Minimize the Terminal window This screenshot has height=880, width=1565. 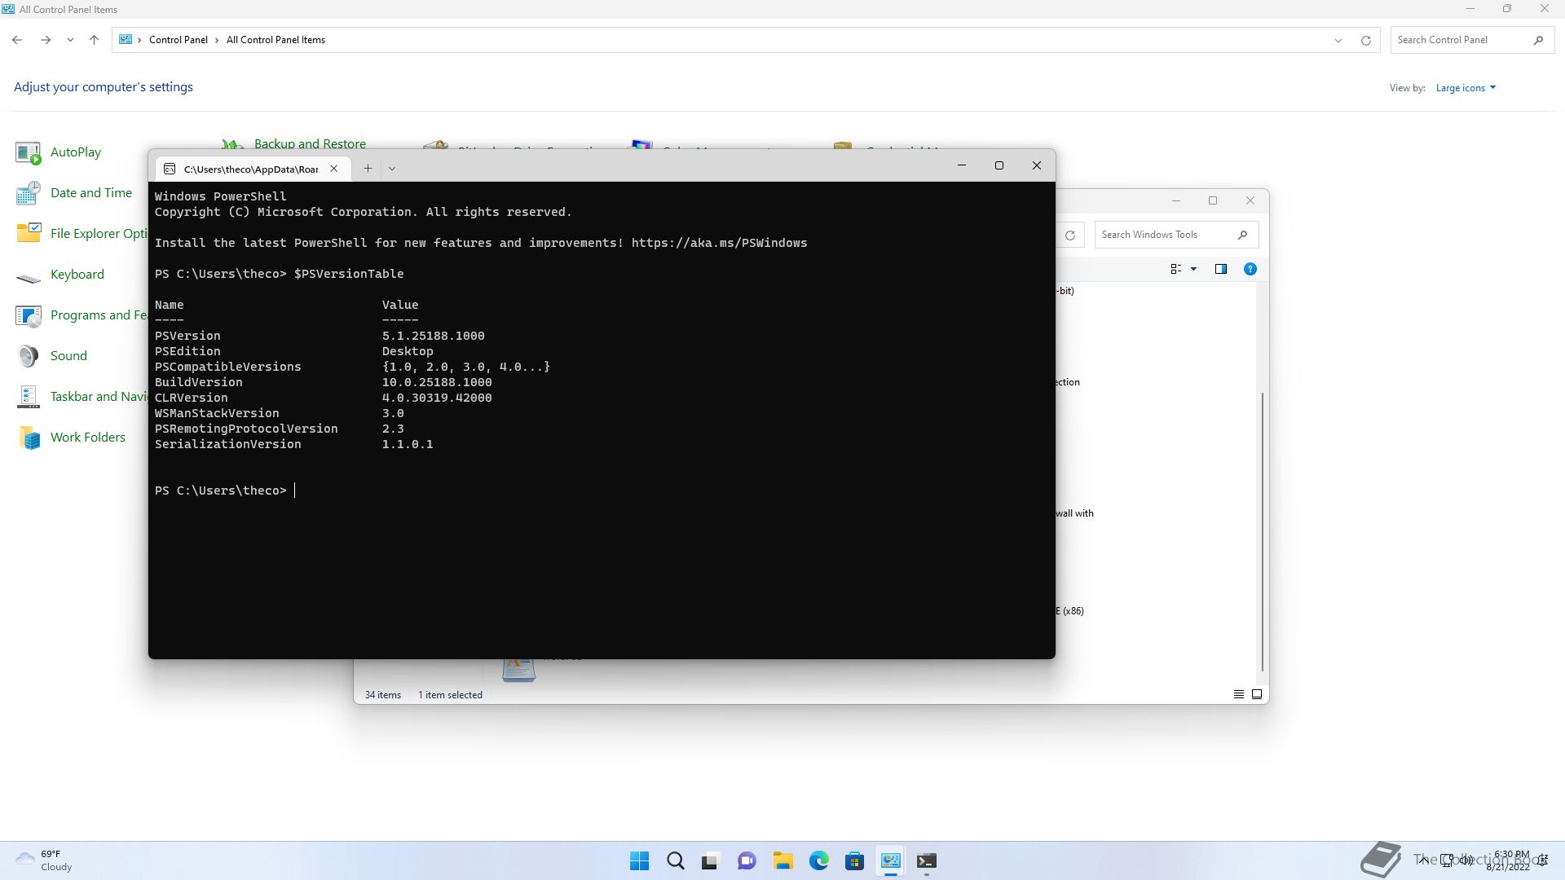tap(962, 165)
